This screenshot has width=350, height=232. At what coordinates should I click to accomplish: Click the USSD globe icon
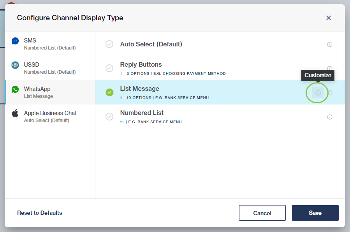pos(15,65)
